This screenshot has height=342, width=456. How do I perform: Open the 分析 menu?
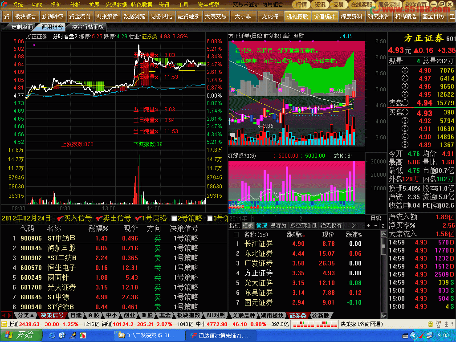75,4
